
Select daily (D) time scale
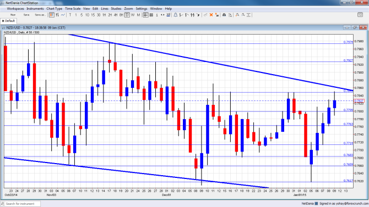click(127, 15)
